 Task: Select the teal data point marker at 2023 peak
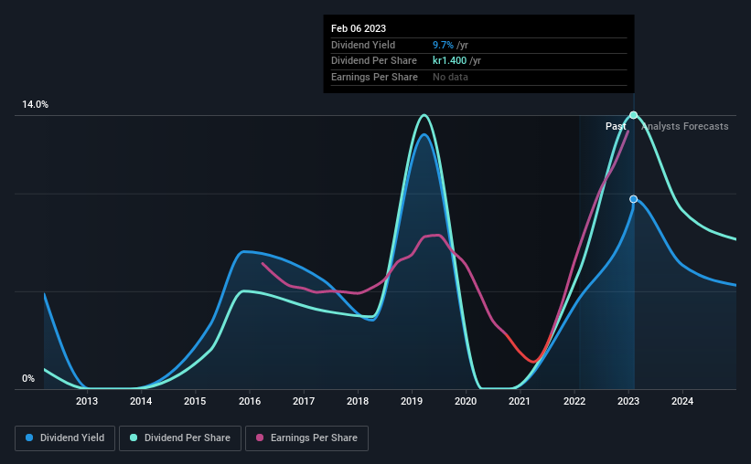pyautogui.click(x=633, y=115)
